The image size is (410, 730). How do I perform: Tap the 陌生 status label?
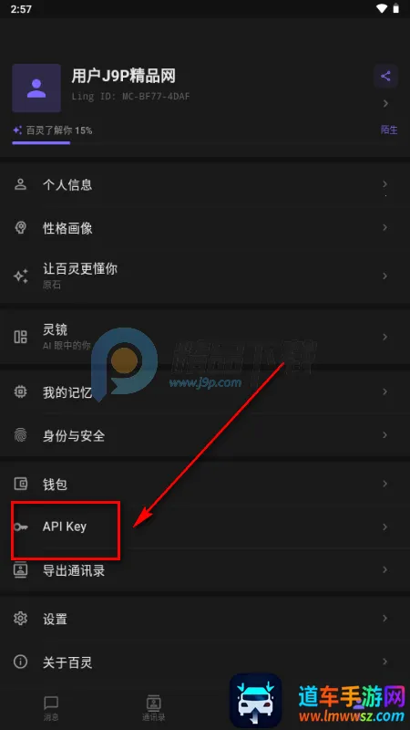point(389,130)
